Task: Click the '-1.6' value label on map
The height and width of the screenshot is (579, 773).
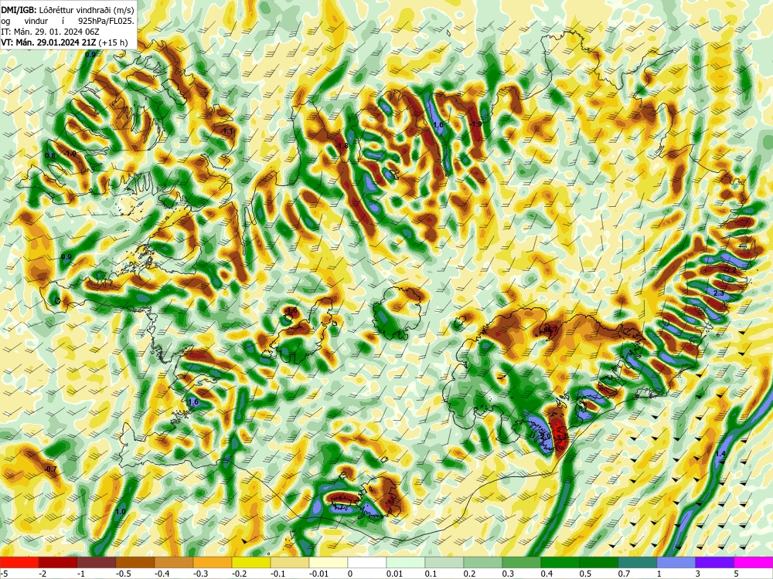Action: pyautogui.click(x=291, y=310)
